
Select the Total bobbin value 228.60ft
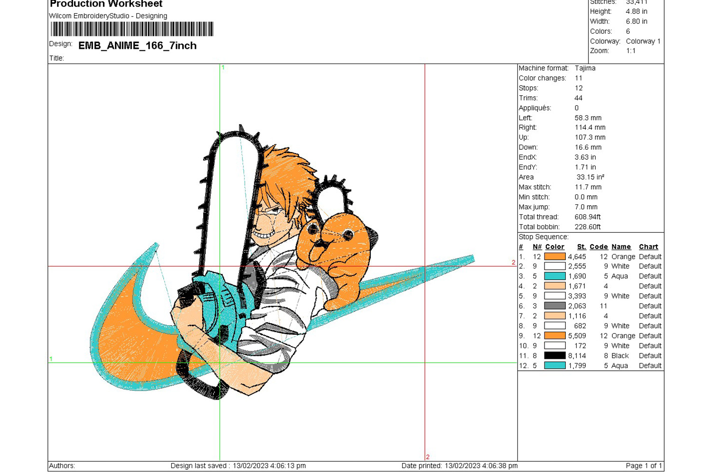tap(588, 227)
